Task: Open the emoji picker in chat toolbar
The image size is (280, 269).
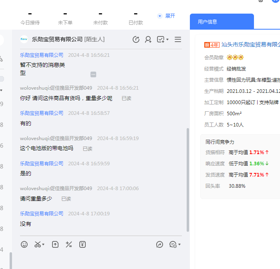Action: [24, 244]
